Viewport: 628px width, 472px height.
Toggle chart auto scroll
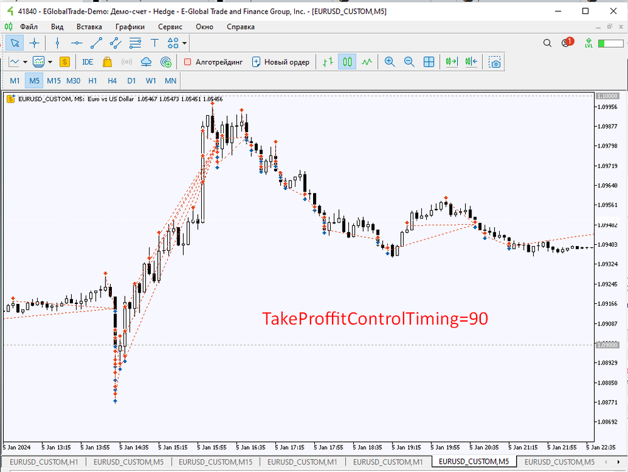(452, 62)
